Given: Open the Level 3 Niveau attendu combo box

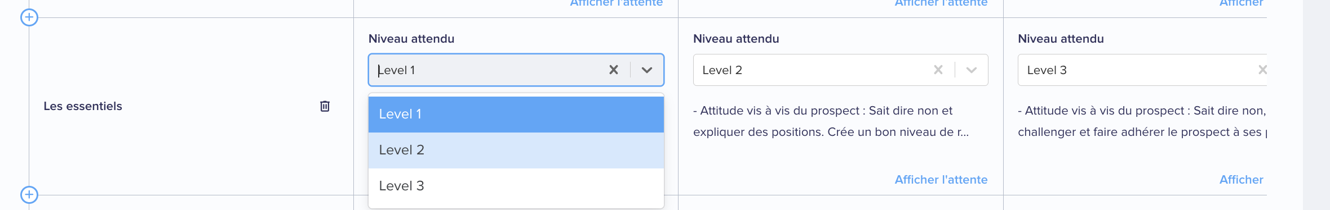Looking at the screenshot, I should [1142, 70].
